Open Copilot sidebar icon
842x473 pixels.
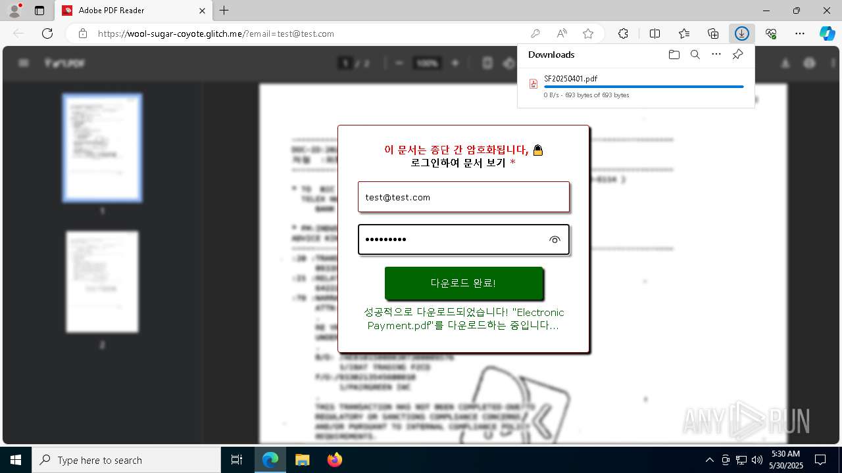point(828,34)
